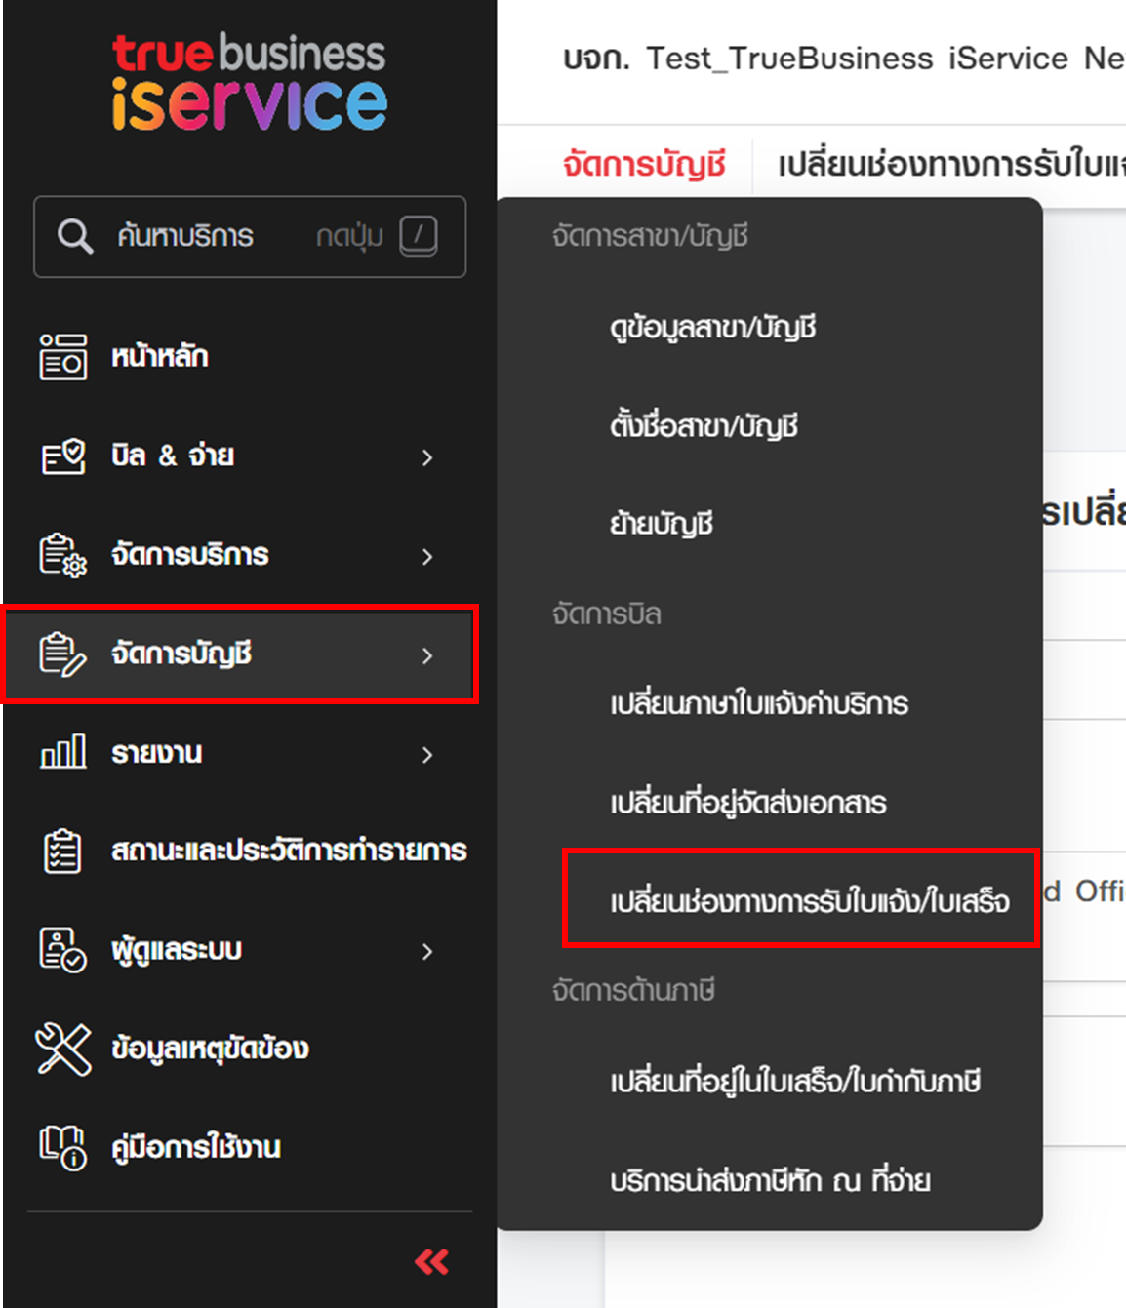Click the บจก. Test_TrueBusiness company name
Viewport: 1126px width, 1308px height.
844,59
